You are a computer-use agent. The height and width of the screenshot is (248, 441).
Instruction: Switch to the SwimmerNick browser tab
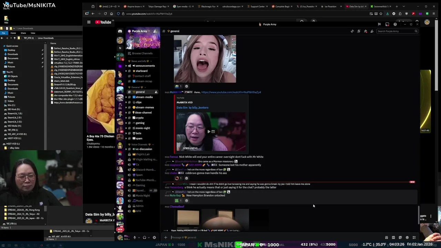tap(380, 7)
